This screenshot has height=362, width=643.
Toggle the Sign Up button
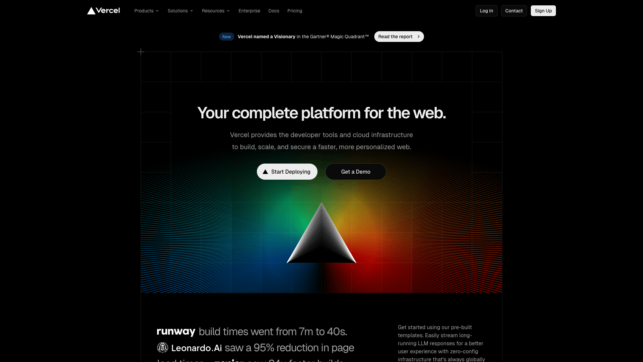[543, 11]
